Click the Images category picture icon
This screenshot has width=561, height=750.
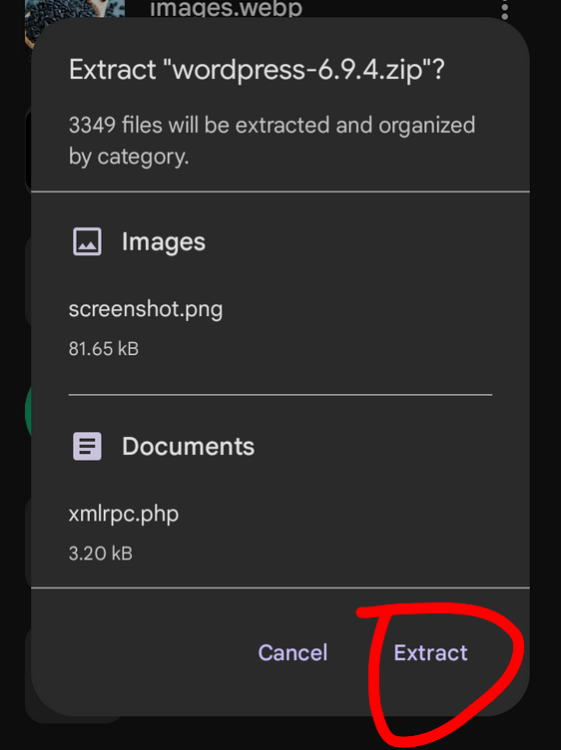[x=87, y=241]
